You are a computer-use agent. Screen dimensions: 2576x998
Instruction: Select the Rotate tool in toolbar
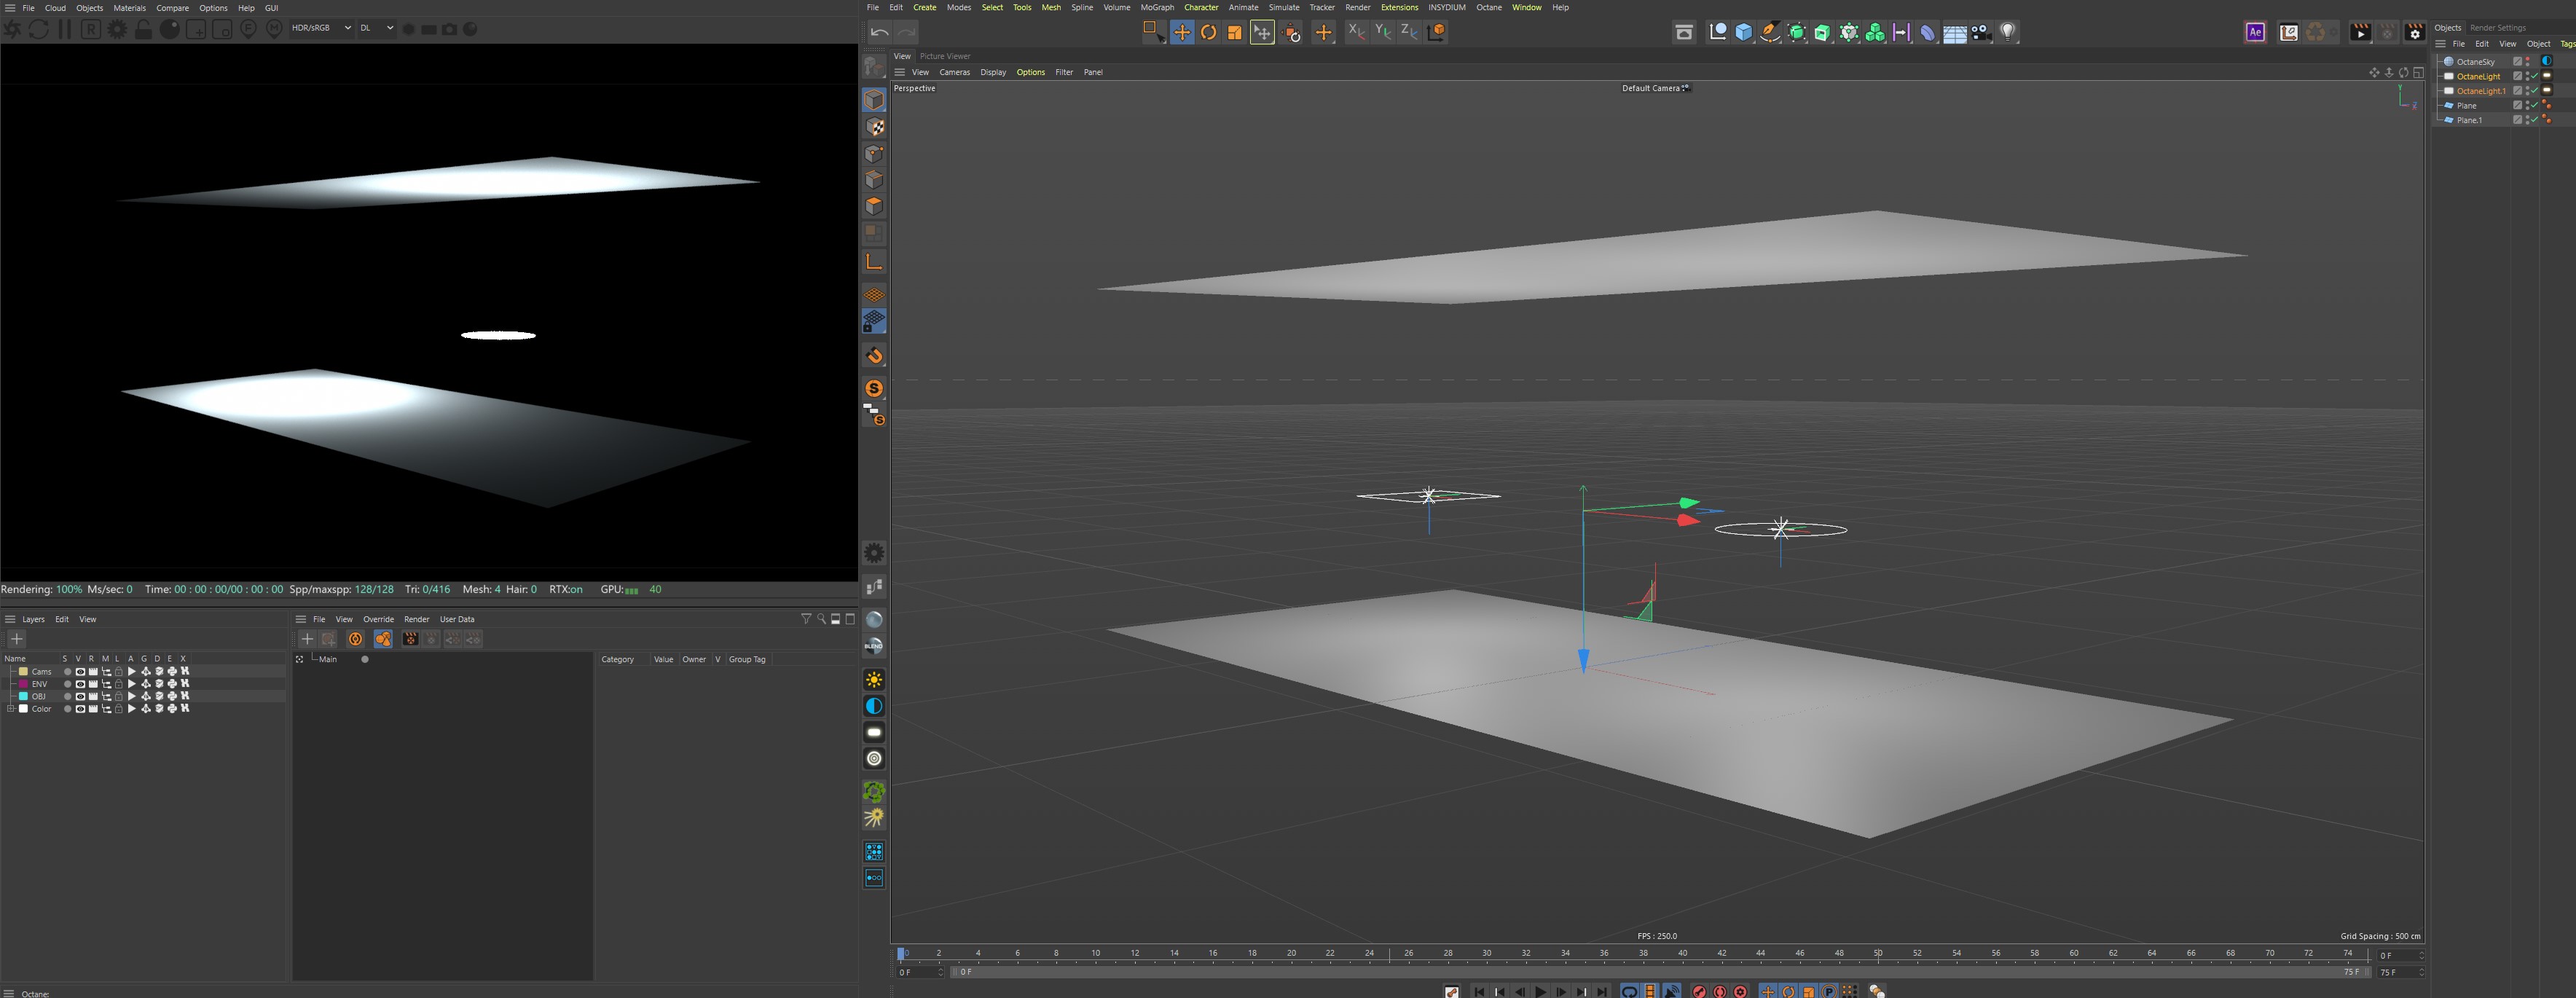pos(1208,32)
